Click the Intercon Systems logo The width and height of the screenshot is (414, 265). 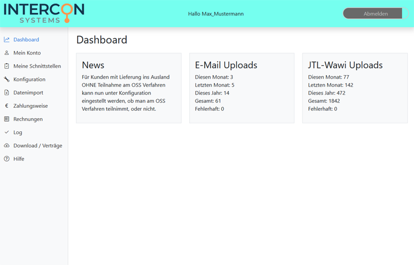tap(44, 13)
